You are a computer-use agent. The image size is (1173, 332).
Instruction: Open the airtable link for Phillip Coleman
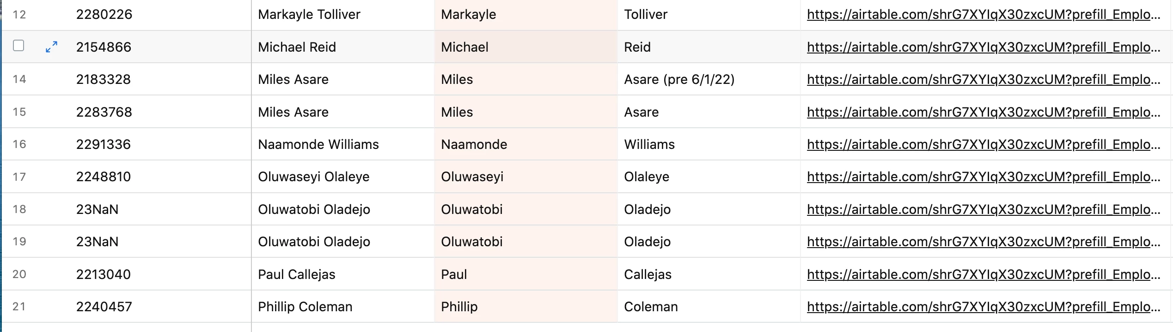984,307
